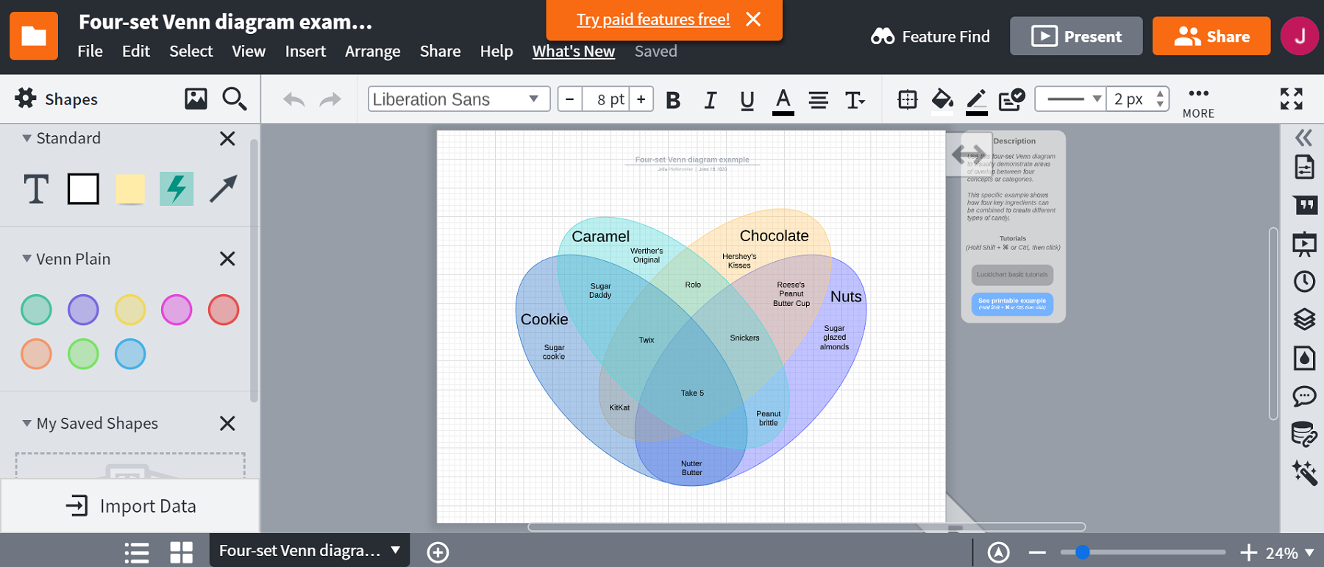Undo the last action
The image size is (1324, 567).
(294, 99)
